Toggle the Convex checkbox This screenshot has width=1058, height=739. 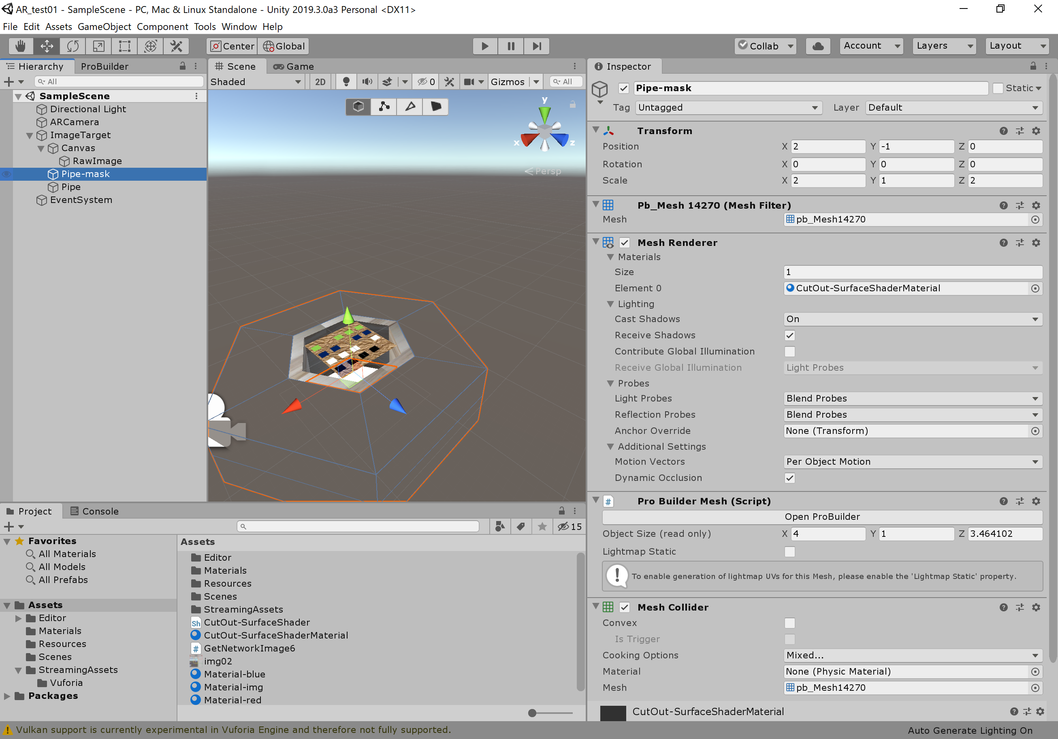pos(789,623)
